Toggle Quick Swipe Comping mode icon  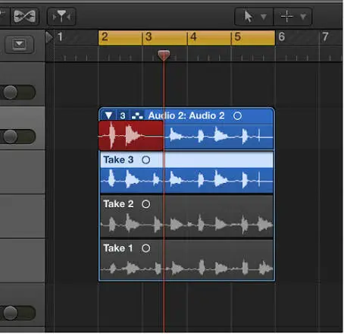click(x=137, y=116)
